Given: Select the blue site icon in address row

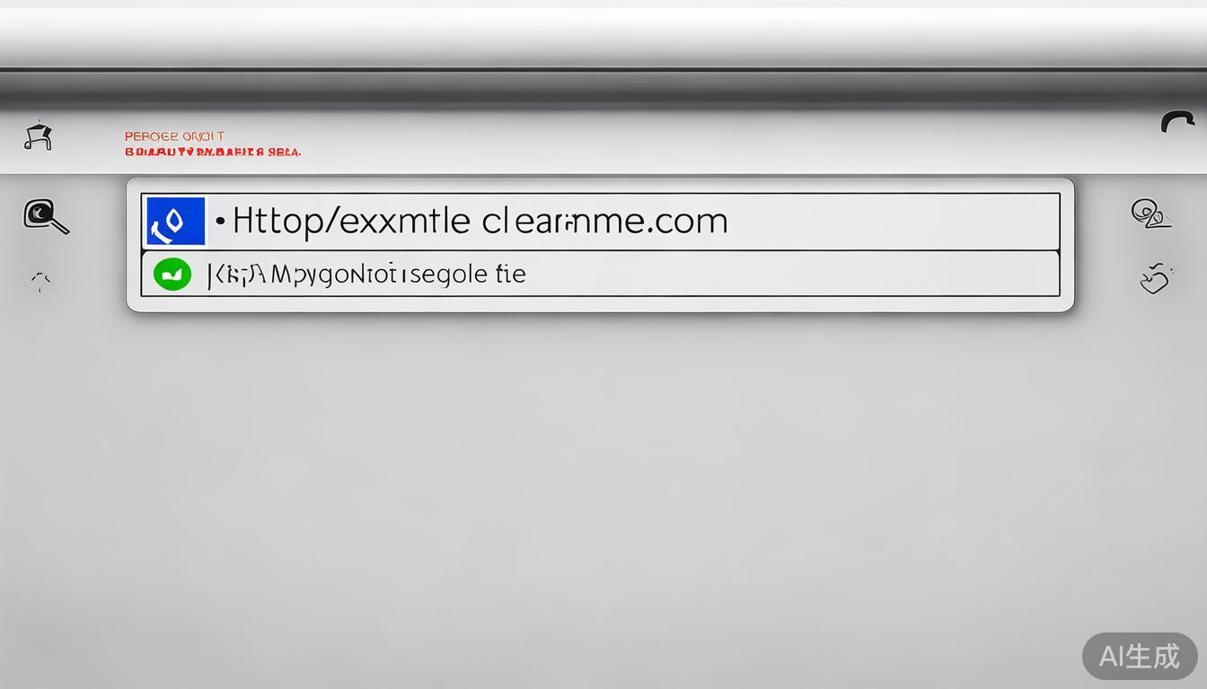Looking at the screenshot, I should tap(175, 222).
